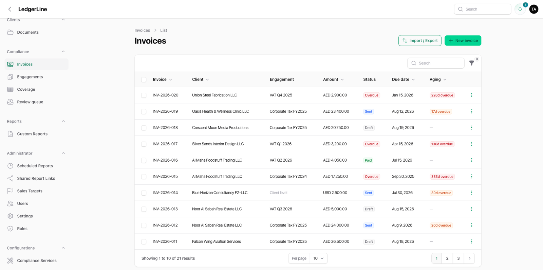Check the box for INV-2026-015
543x270 pixels.
(144, 177)
